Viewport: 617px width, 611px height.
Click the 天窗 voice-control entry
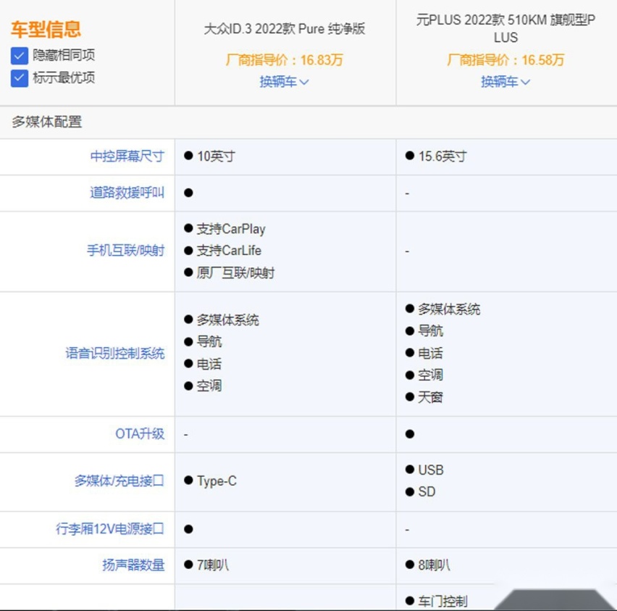tap(430, 397)
